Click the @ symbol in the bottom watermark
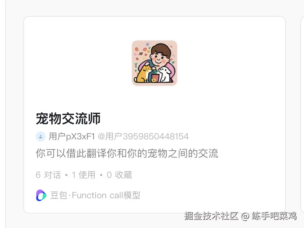 pyautogui.click(x=245, y=216)
